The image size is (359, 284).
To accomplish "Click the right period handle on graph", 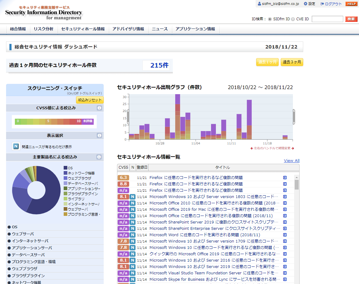I will pos(294,117).
